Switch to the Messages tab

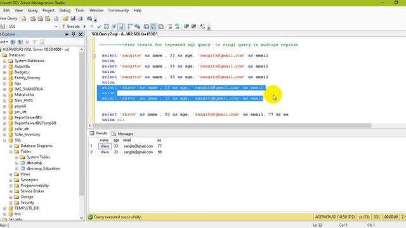click(122, 134)
